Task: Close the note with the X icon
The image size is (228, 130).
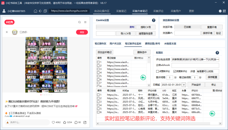Action: pos(7,32)
